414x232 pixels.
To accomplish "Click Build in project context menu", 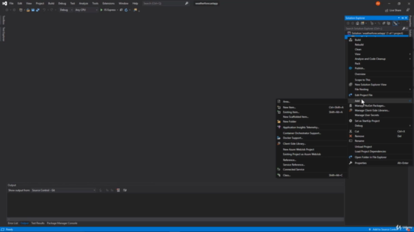I will click(x=380, y=40).
